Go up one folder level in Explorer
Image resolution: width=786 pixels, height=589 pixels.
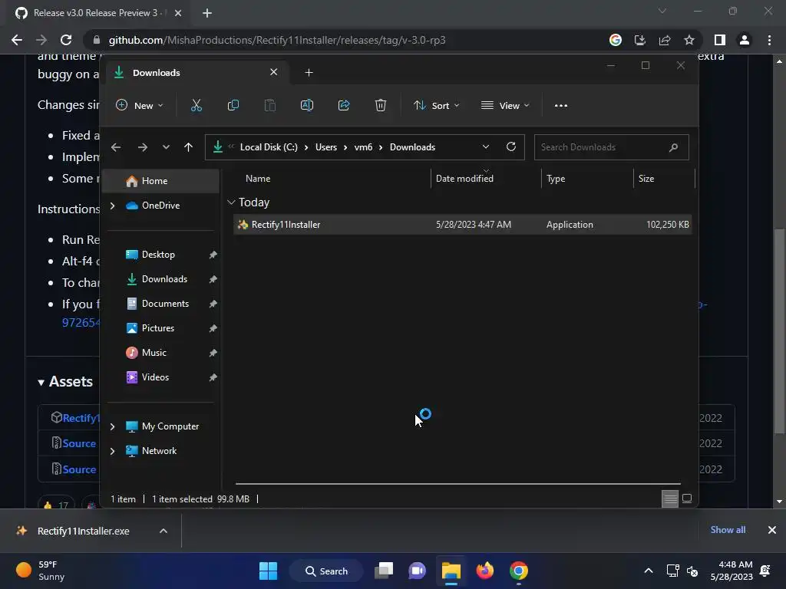tap(188, 146)
